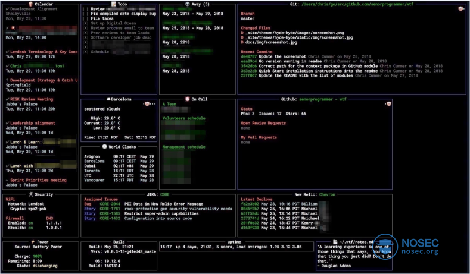Select commit 3d3c2cb Quick Start installation
Image resolution: width=470 pixels, height=274 pixels.
coord(342,71)
